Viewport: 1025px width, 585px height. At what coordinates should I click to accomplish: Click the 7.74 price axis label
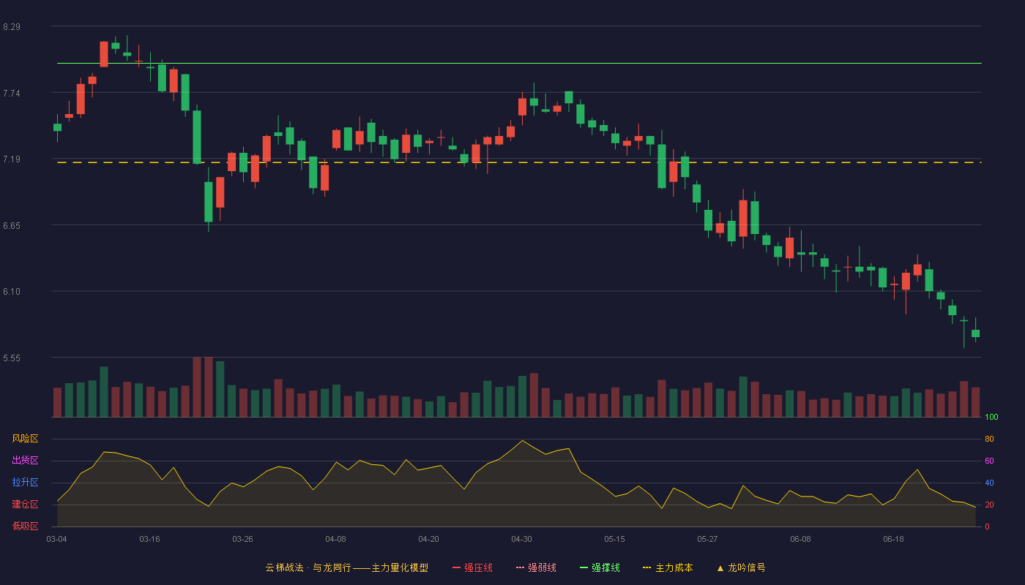[x=12, y=94]
